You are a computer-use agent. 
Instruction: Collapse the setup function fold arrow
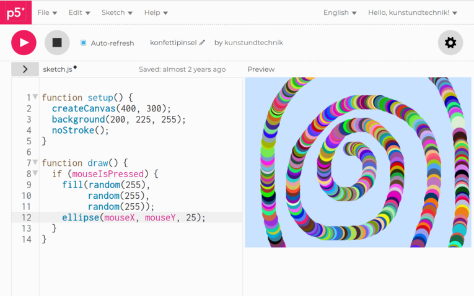[35, 97]
